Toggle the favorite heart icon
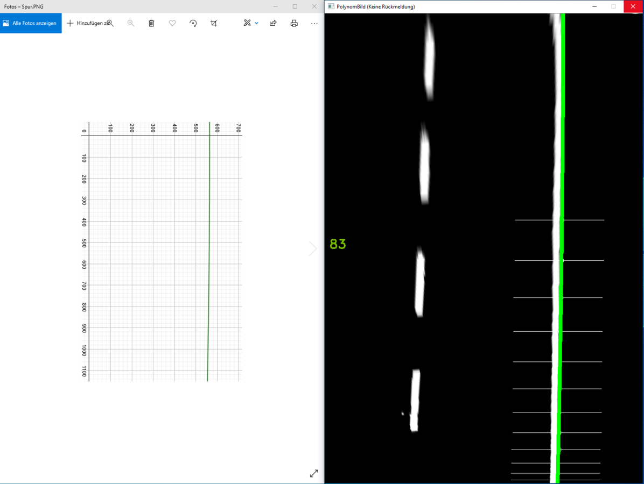This screenshot has height=484, width=644. point(172,23)
